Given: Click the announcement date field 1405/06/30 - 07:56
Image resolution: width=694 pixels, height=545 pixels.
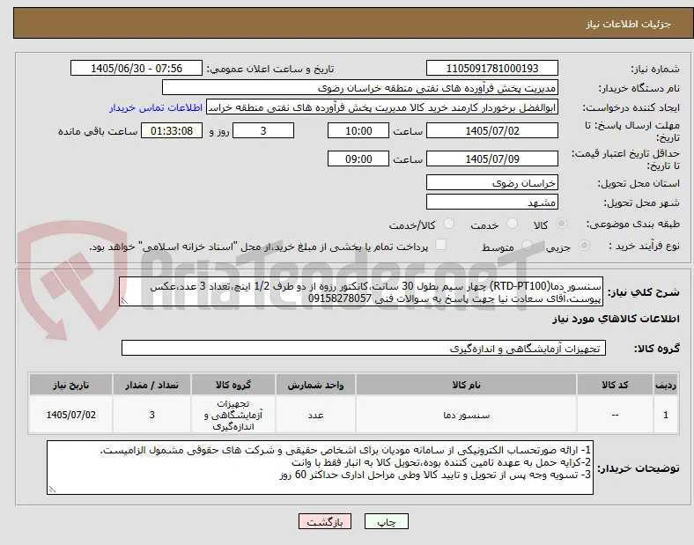Looking at the screenshot, I should coord(137,68).
